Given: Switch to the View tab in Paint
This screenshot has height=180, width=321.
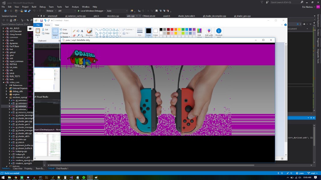Looking at the screenshot, I should coord(57,25).
